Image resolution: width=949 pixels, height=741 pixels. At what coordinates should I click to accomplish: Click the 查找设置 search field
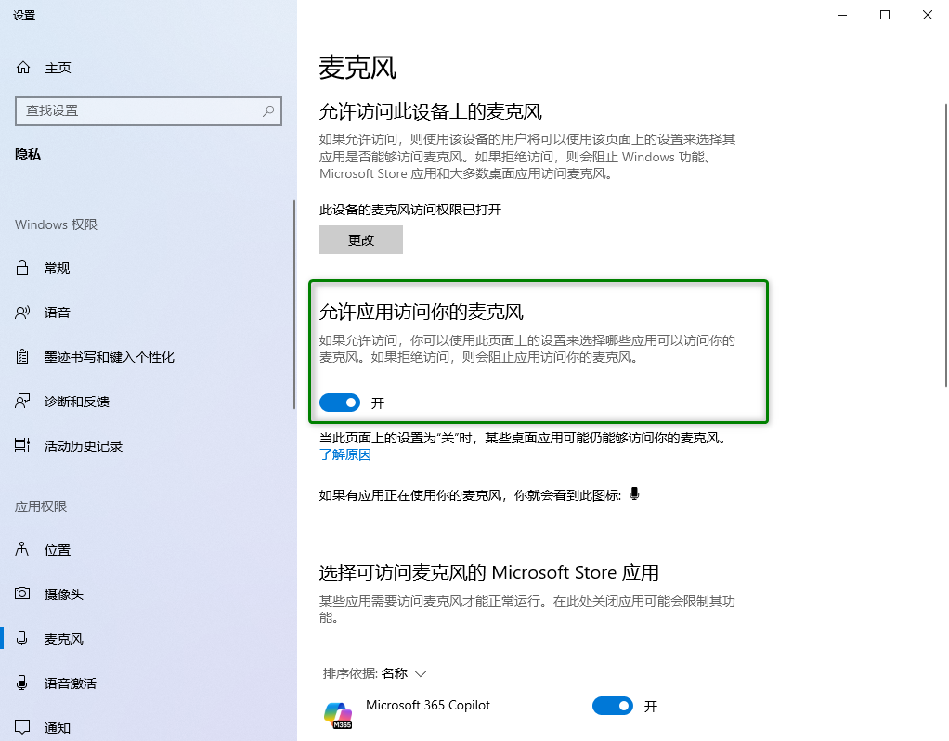pyautogui.click(x=149, y=111)
